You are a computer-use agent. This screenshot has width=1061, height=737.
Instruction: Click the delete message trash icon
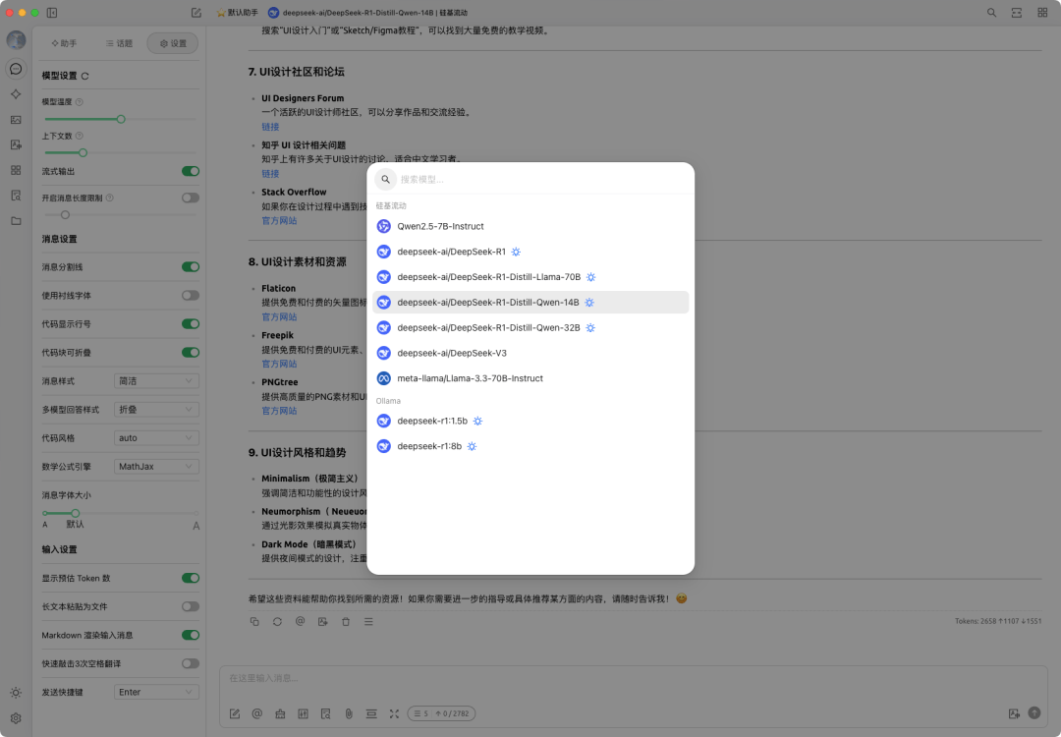tap(346, 621)
